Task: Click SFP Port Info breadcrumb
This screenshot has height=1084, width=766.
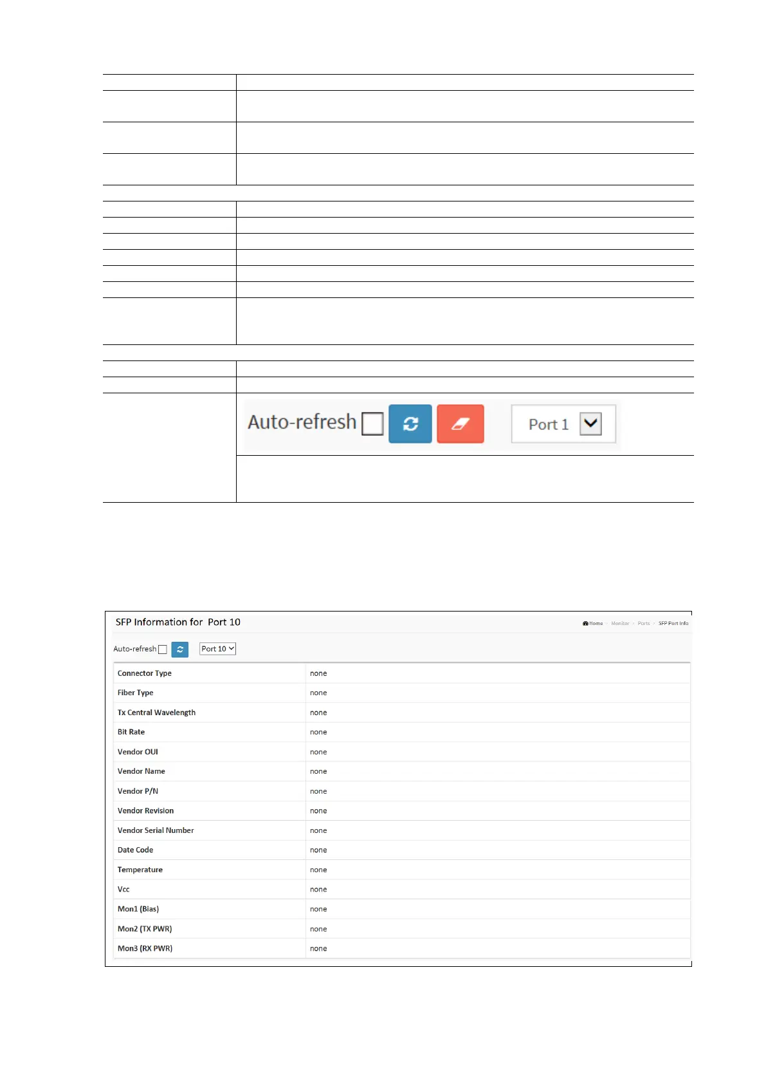Action: click(673, 623)
